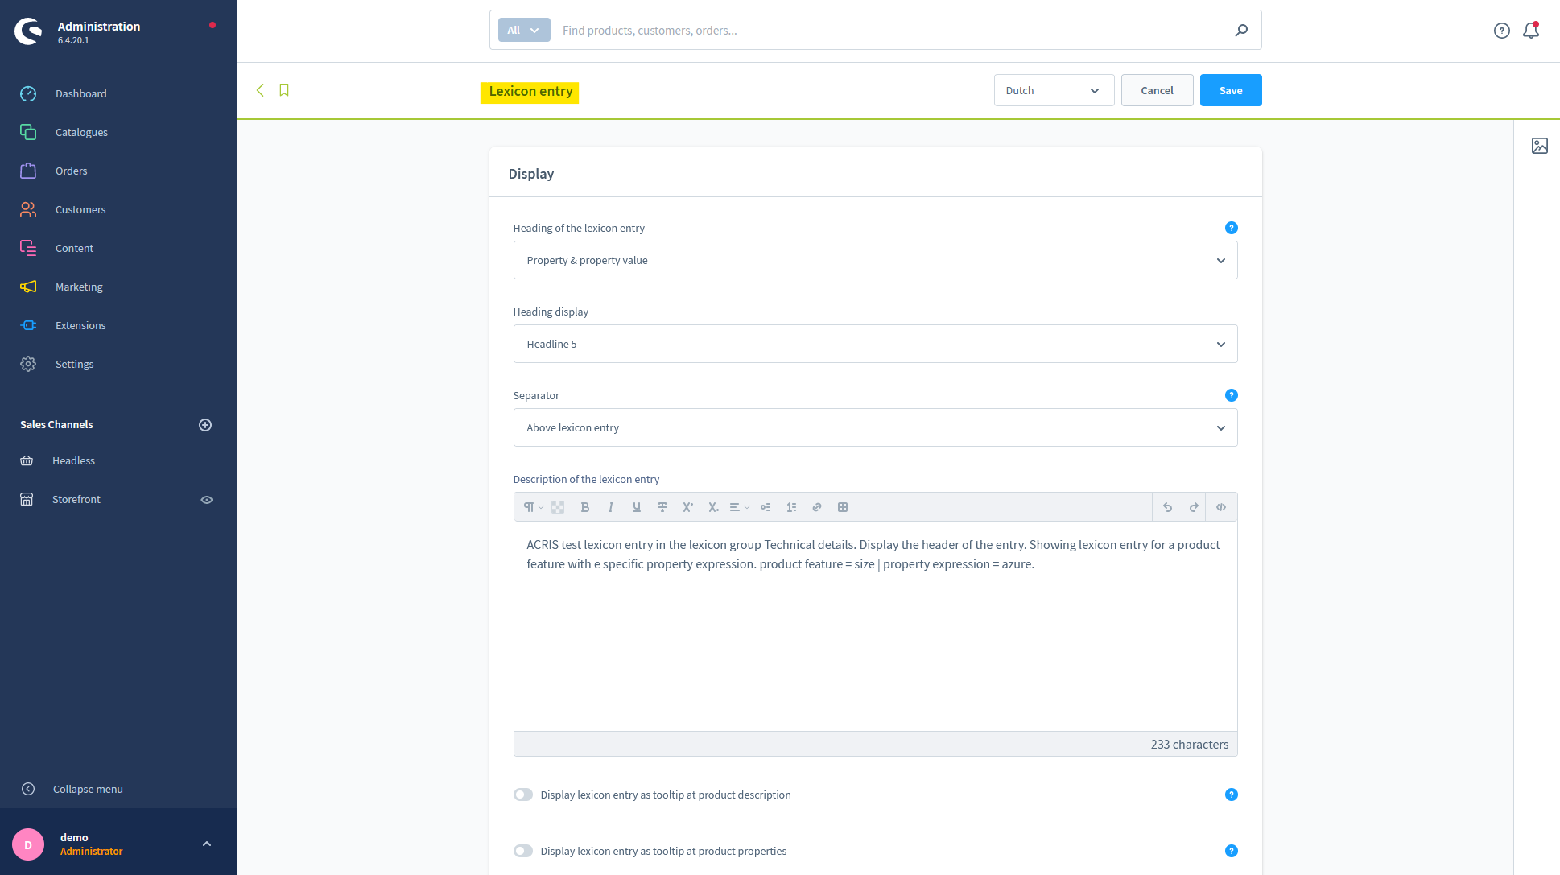Viewport: 1560px width, 875px height.
Task: Show help for product properties tooltip
Action: click(1232, 851)
